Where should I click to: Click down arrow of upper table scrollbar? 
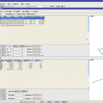click(88, 44)
